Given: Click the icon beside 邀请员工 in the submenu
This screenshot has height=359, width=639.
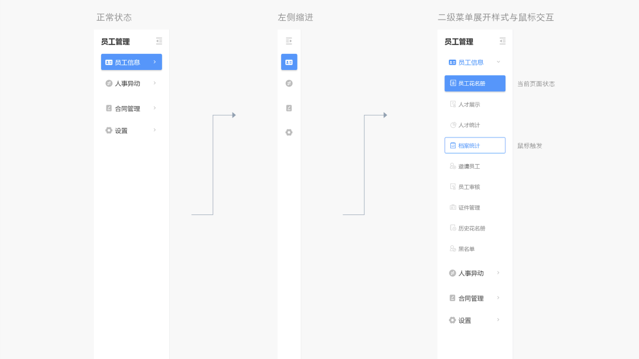Looking at the screenshot, I should [453, 166].
